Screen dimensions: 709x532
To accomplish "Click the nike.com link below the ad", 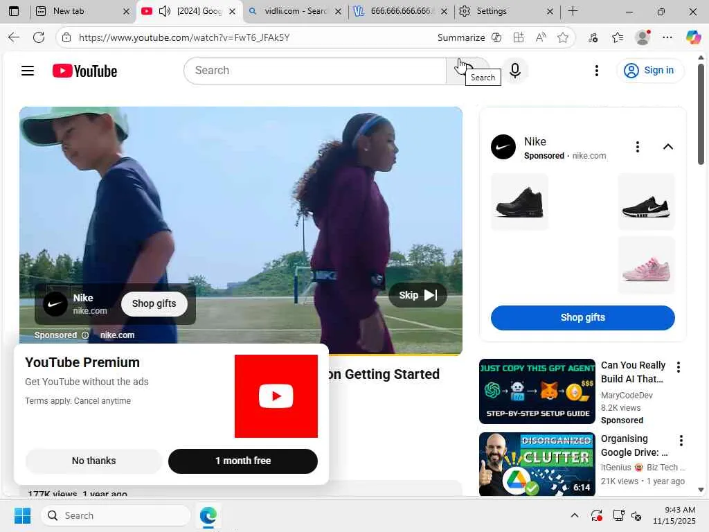I will point(117,335).
